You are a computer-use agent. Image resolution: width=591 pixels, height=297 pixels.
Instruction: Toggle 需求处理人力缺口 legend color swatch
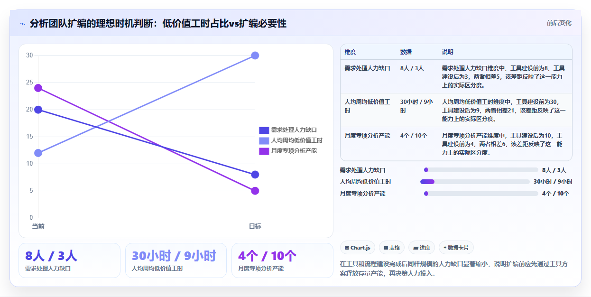(264, 130)
